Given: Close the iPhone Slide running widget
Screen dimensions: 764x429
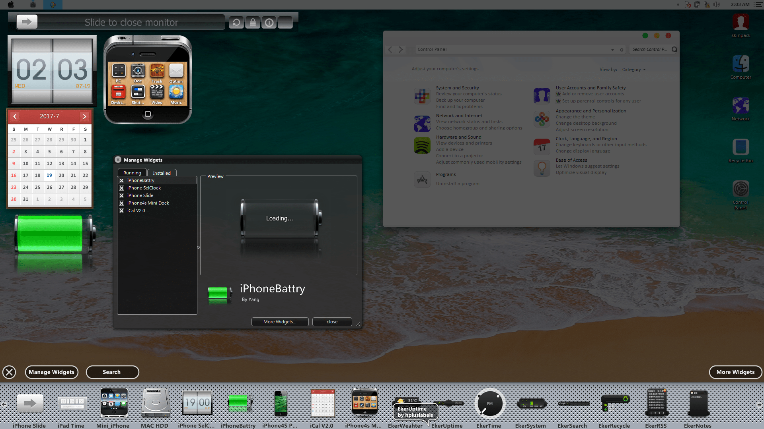Looking at the screenshot, I should click(x=122, y=196).
